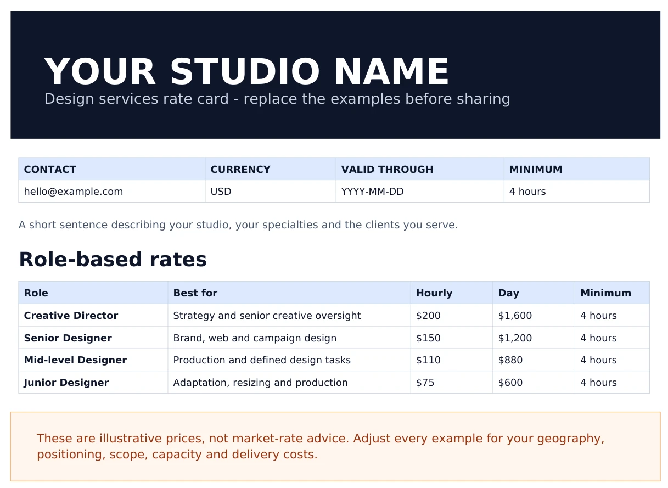The width and height of the screenshot is (668, 488).
Task: Click the Day column header
Action: click(x=534, y=293)
